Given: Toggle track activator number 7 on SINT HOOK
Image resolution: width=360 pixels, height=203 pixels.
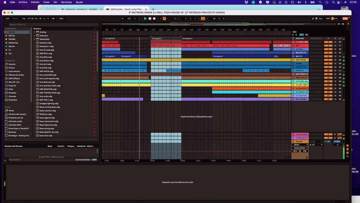Looking at the screenshot, I should (x=328, y=60).
